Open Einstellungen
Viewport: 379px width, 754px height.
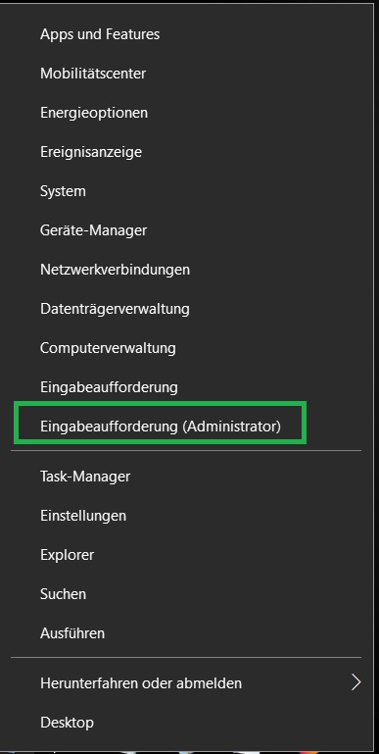pos(83,516)
